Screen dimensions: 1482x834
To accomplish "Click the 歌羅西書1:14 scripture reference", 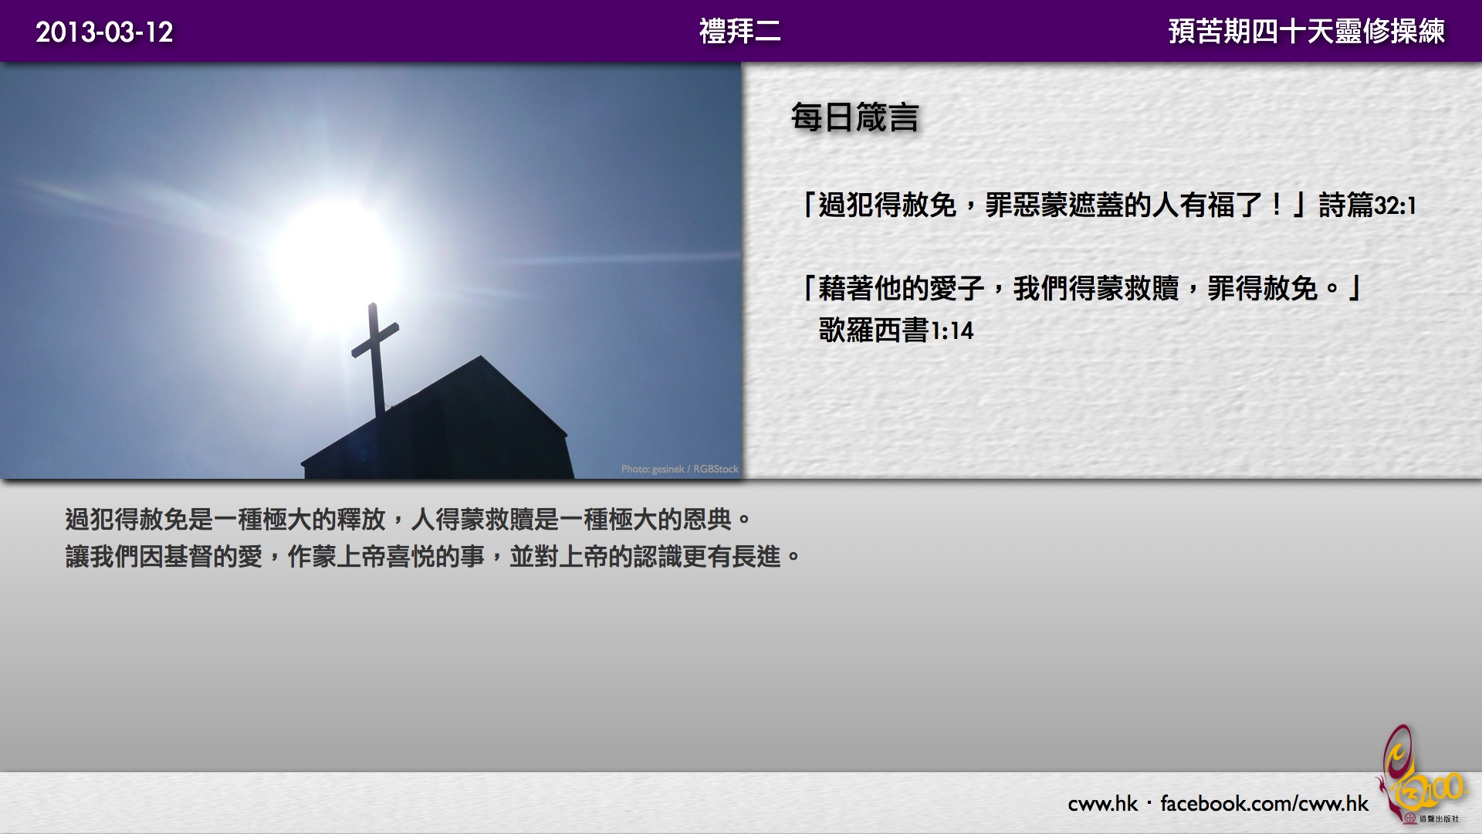I will coord(895,331).
